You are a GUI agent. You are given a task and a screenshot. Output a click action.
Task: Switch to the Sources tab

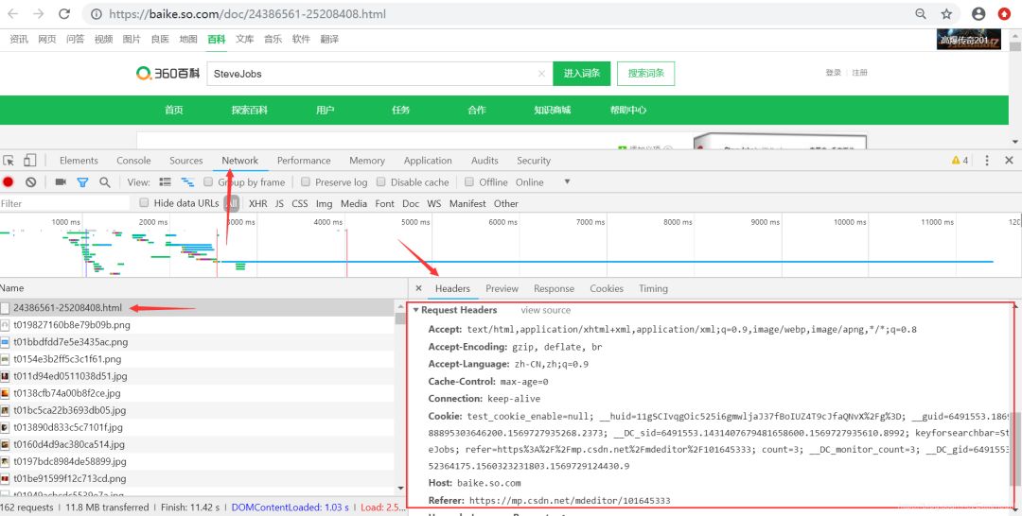pyautogui.click(x=186, y=161)
